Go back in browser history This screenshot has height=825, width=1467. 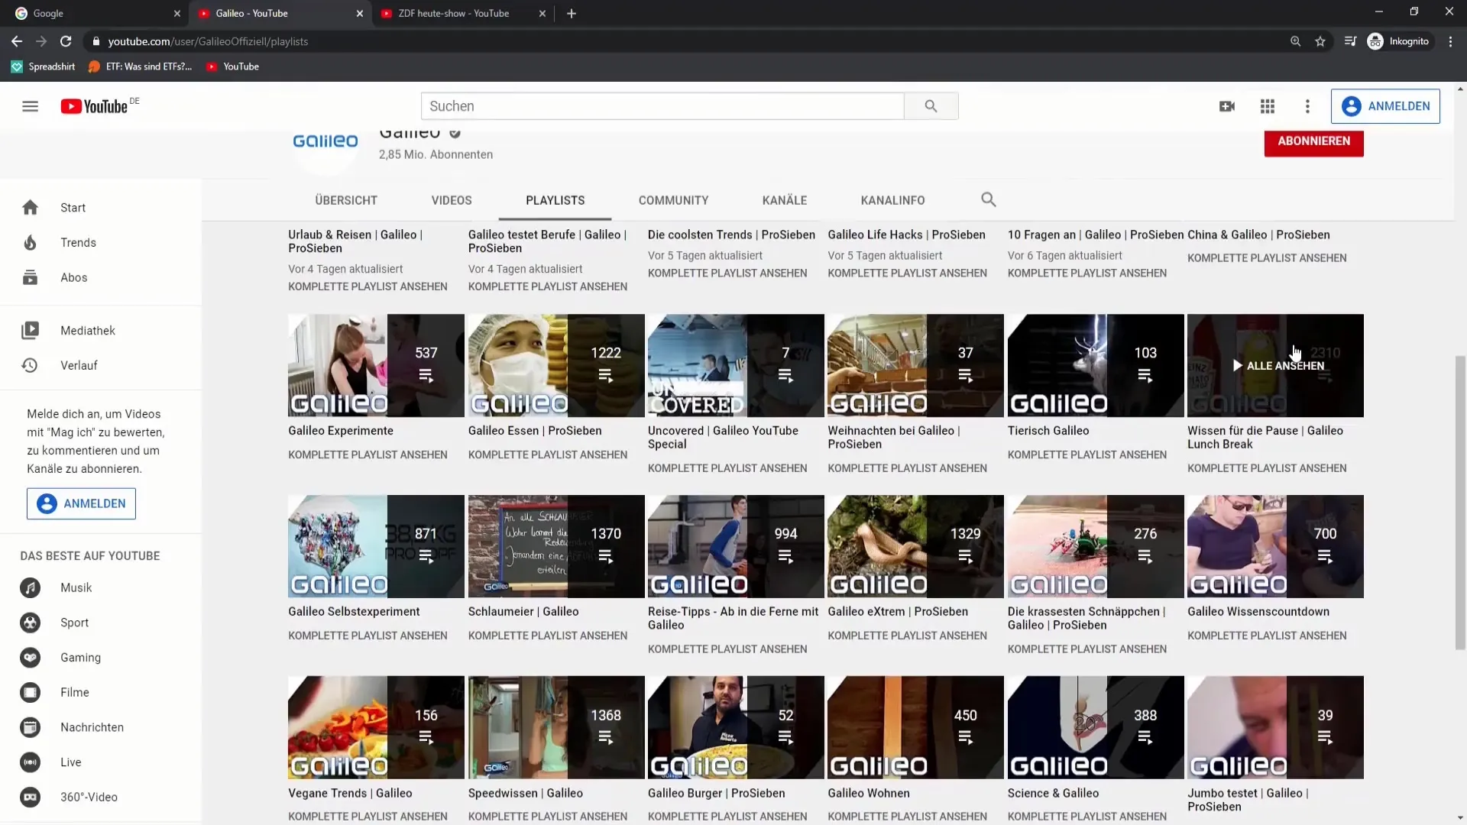click(x=17, y=41)
